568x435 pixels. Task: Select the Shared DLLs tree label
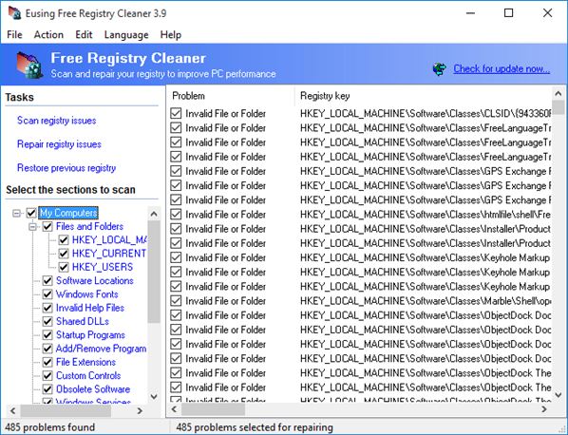coord(83,322)
